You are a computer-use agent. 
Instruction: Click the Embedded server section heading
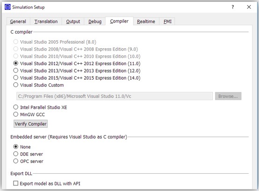click(x=69, y=137)
